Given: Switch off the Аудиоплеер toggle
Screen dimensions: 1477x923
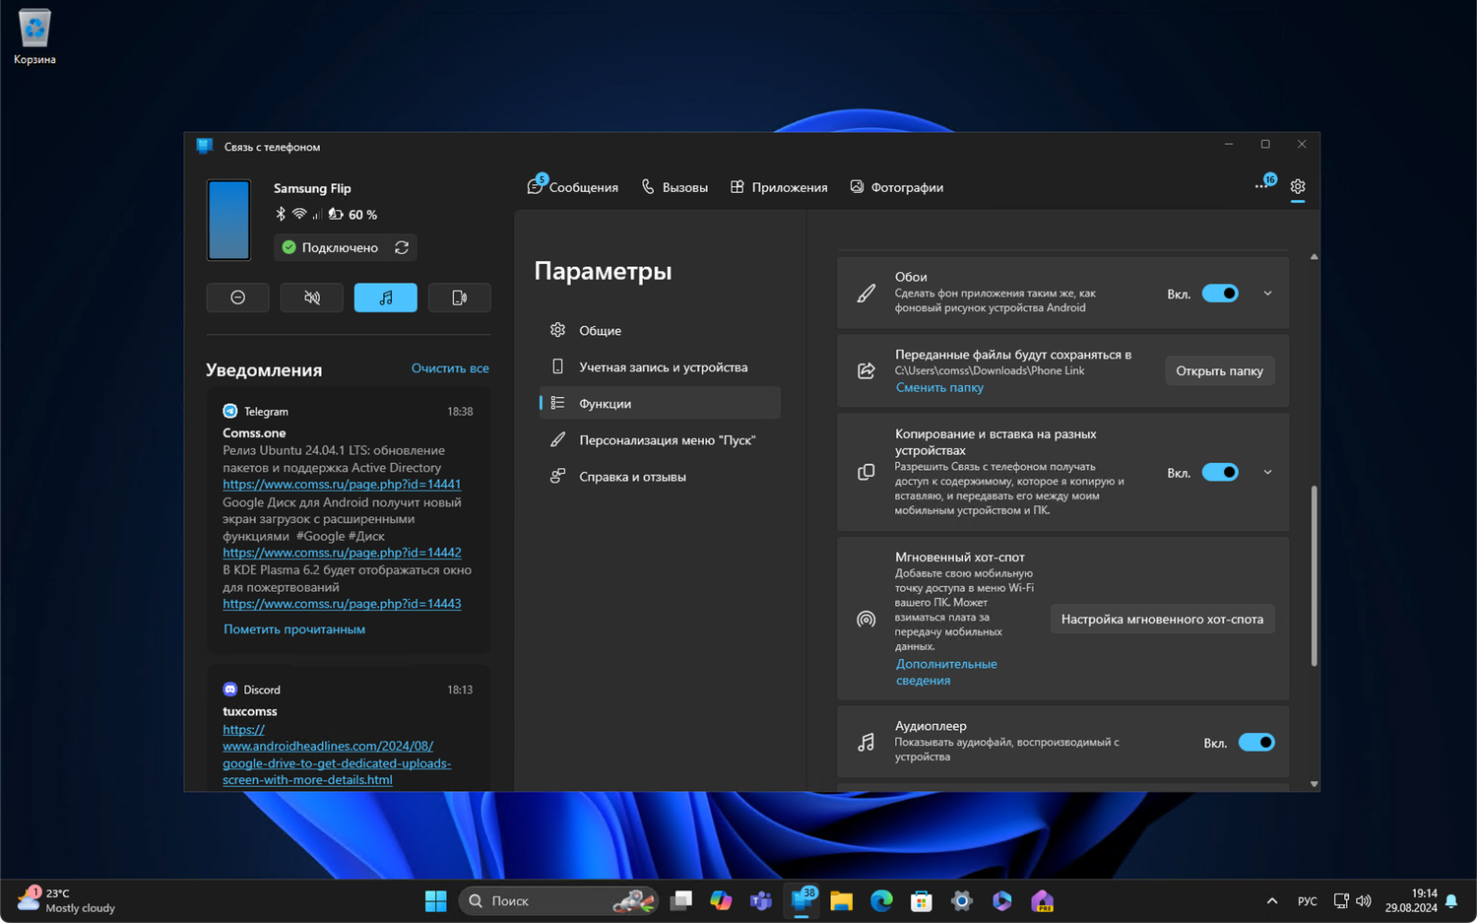Looking at the screenshot, I should 1256,743.
